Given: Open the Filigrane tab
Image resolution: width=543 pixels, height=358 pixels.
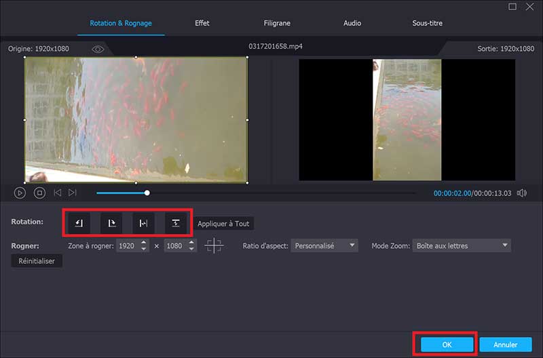Looking at the screenshot, I should 277,23.
